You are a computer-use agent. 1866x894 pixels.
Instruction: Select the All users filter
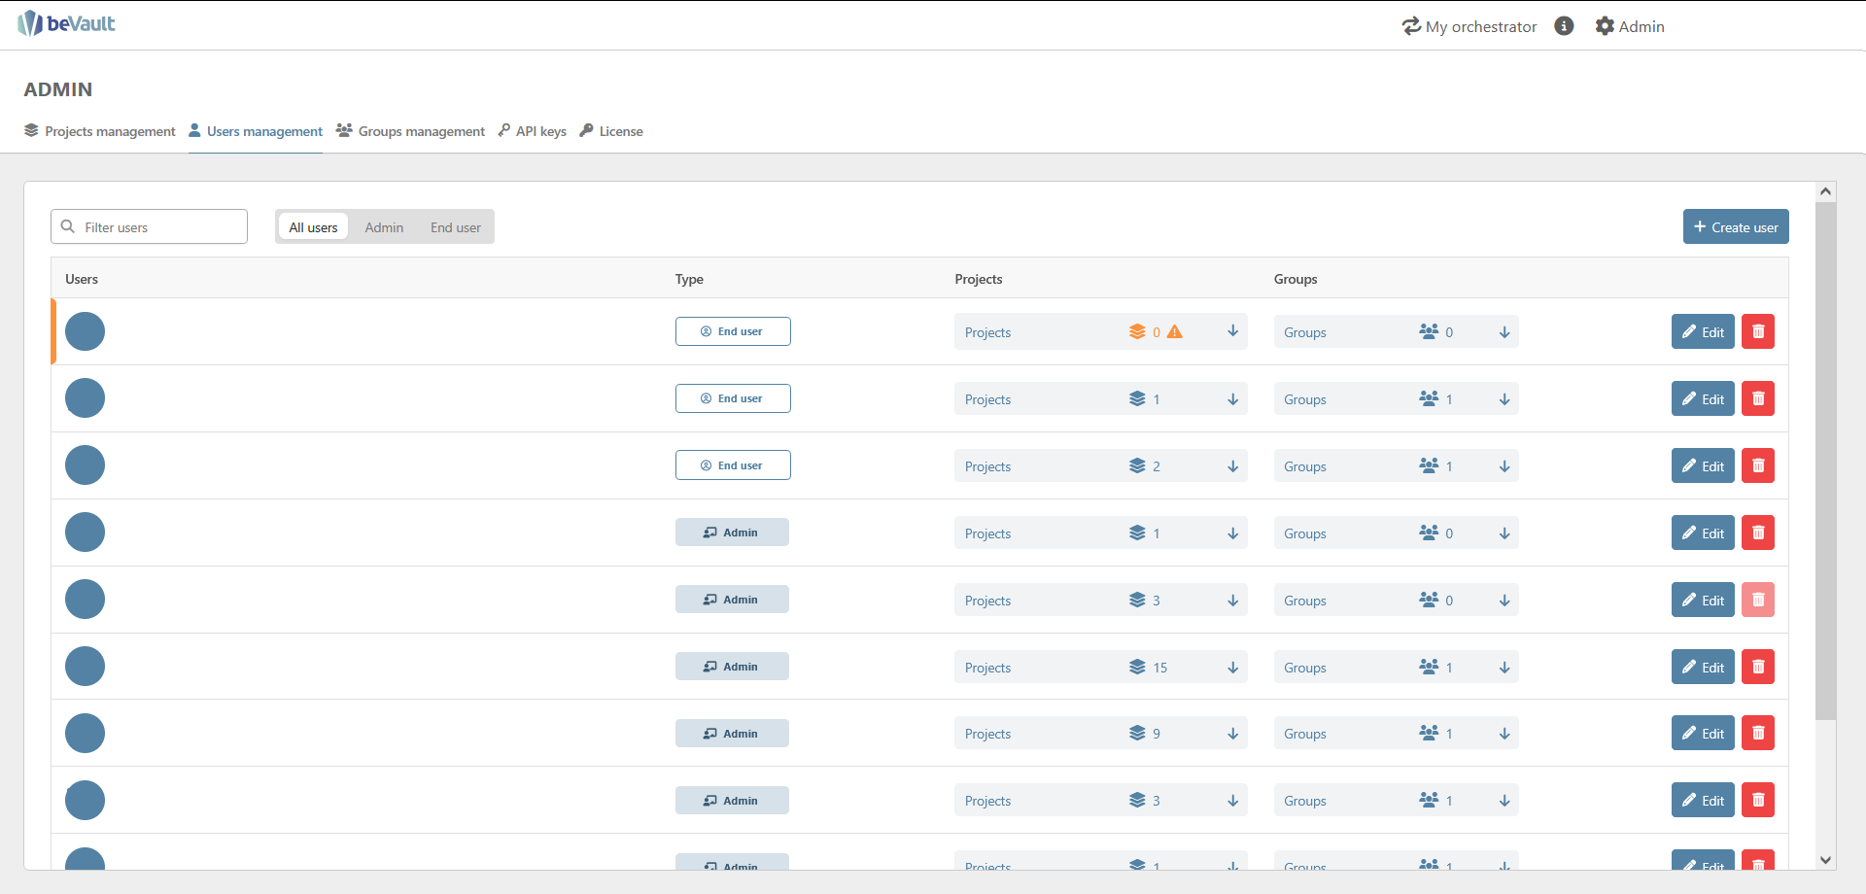coord(313,227)
